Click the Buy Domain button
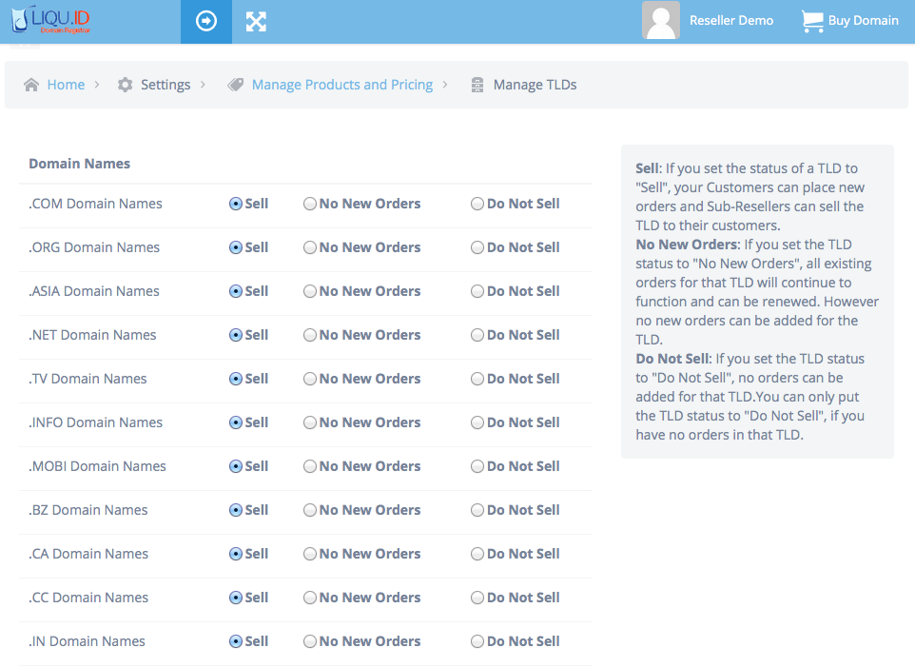Viewport: 915px width, 667px height. point(863,21)
